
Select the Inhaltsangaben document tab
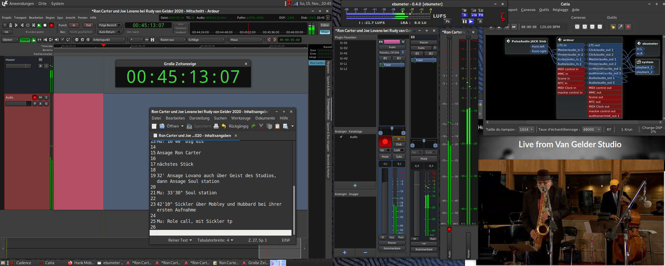point(195,136)
